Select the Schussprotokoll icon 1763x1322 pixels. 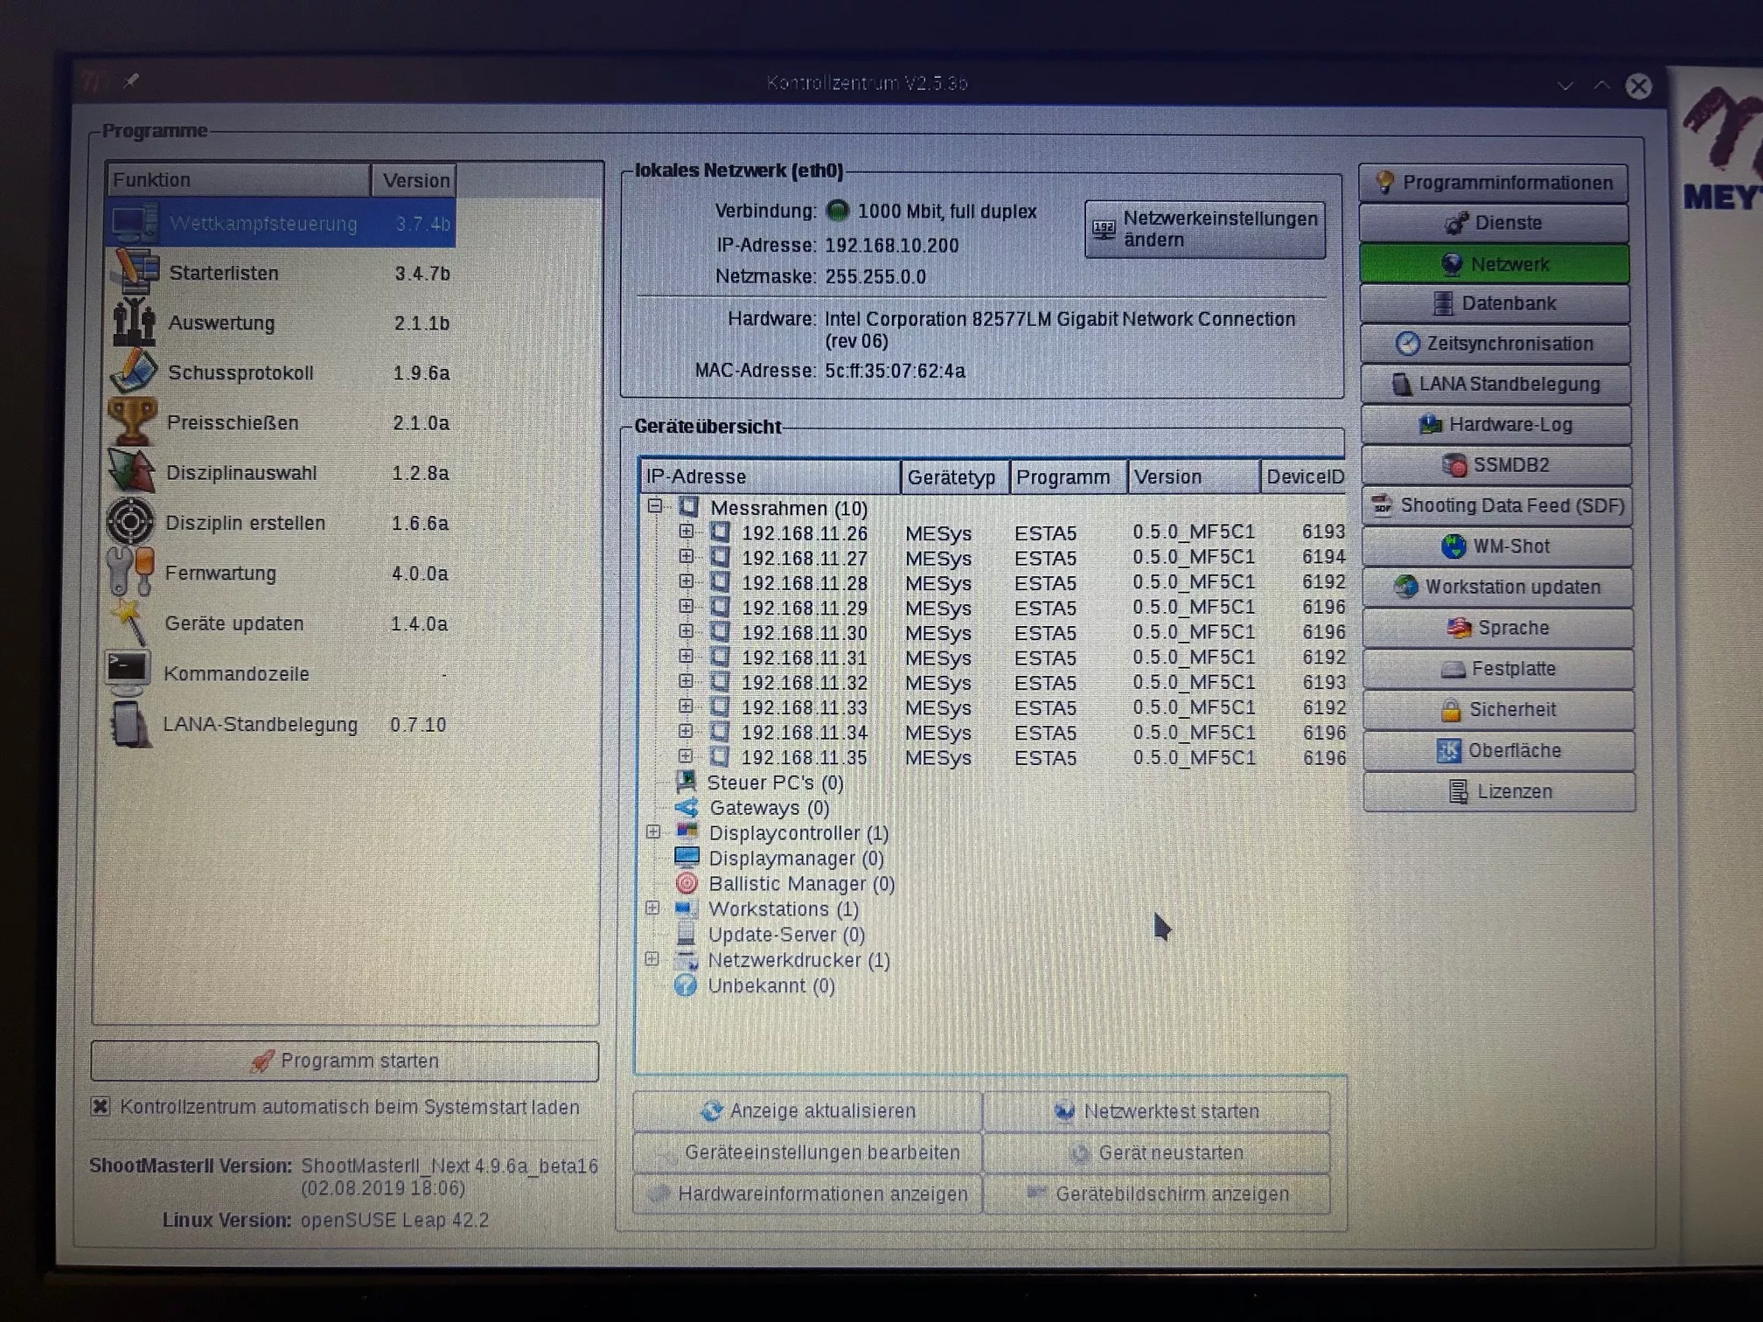click(133, 372)
